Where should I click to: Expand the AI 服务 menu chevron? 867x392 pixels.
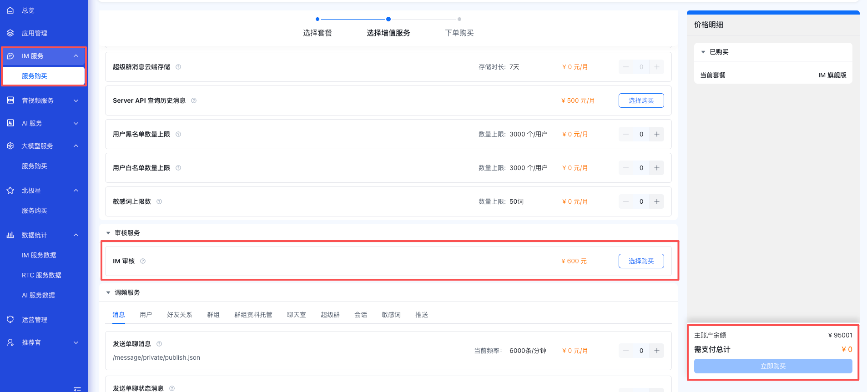76,123
